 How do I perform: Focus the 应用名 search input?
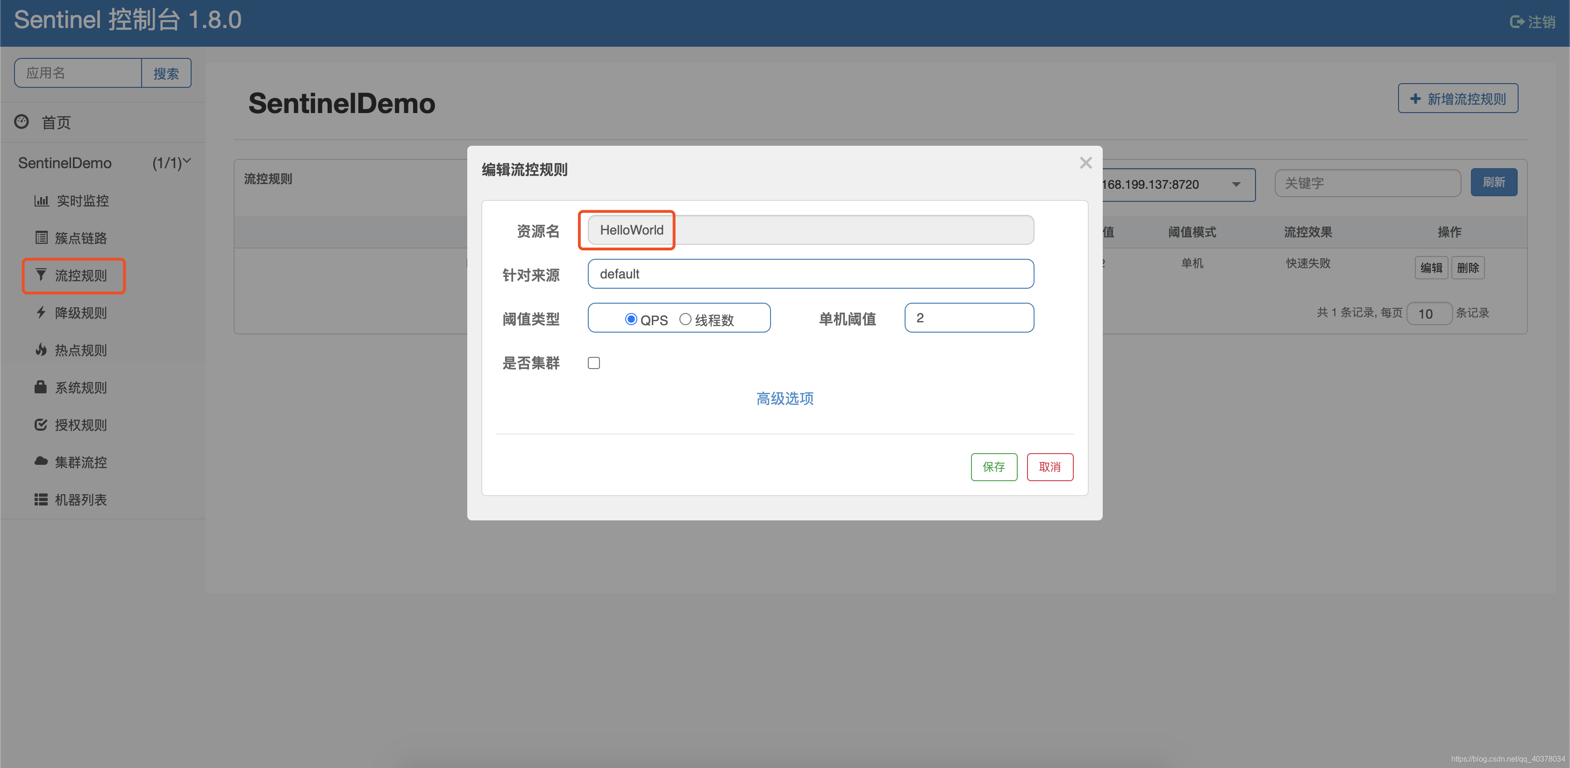[78, 73]
